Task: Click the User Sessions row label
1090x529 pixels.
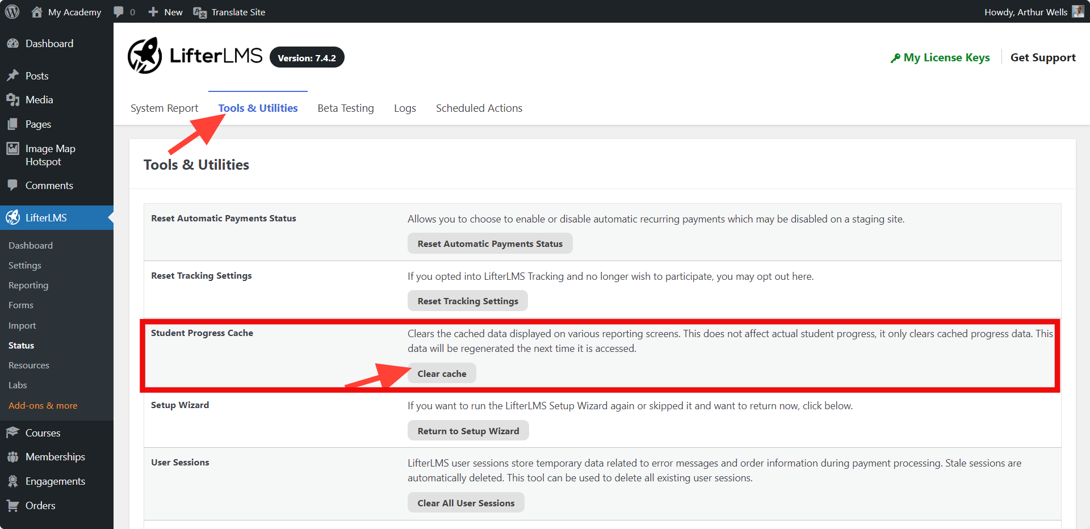Action: pos(180,462)
